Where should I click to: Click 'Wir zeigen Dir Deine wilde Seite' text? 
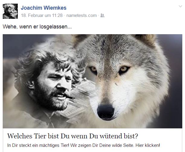[102, 145]
